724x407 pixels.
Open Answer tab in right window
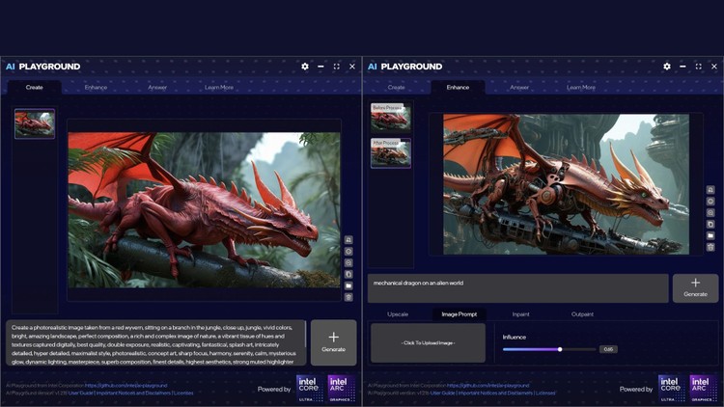(519, 87)
